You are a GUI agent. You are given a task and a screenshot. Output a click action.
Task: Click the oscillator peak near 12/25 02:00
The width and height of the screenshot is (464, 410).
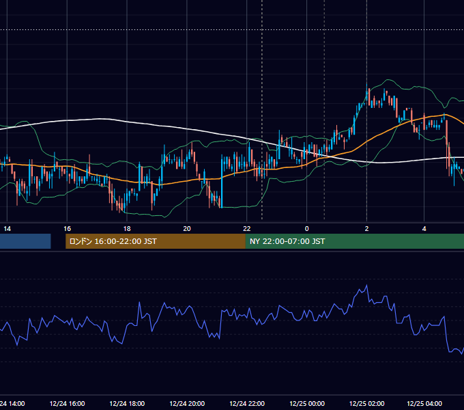click(367, 285)
